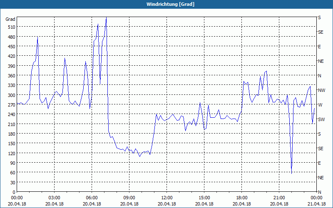Select the 60 y-axis value
333x208 pixels.
pos(13,173)
